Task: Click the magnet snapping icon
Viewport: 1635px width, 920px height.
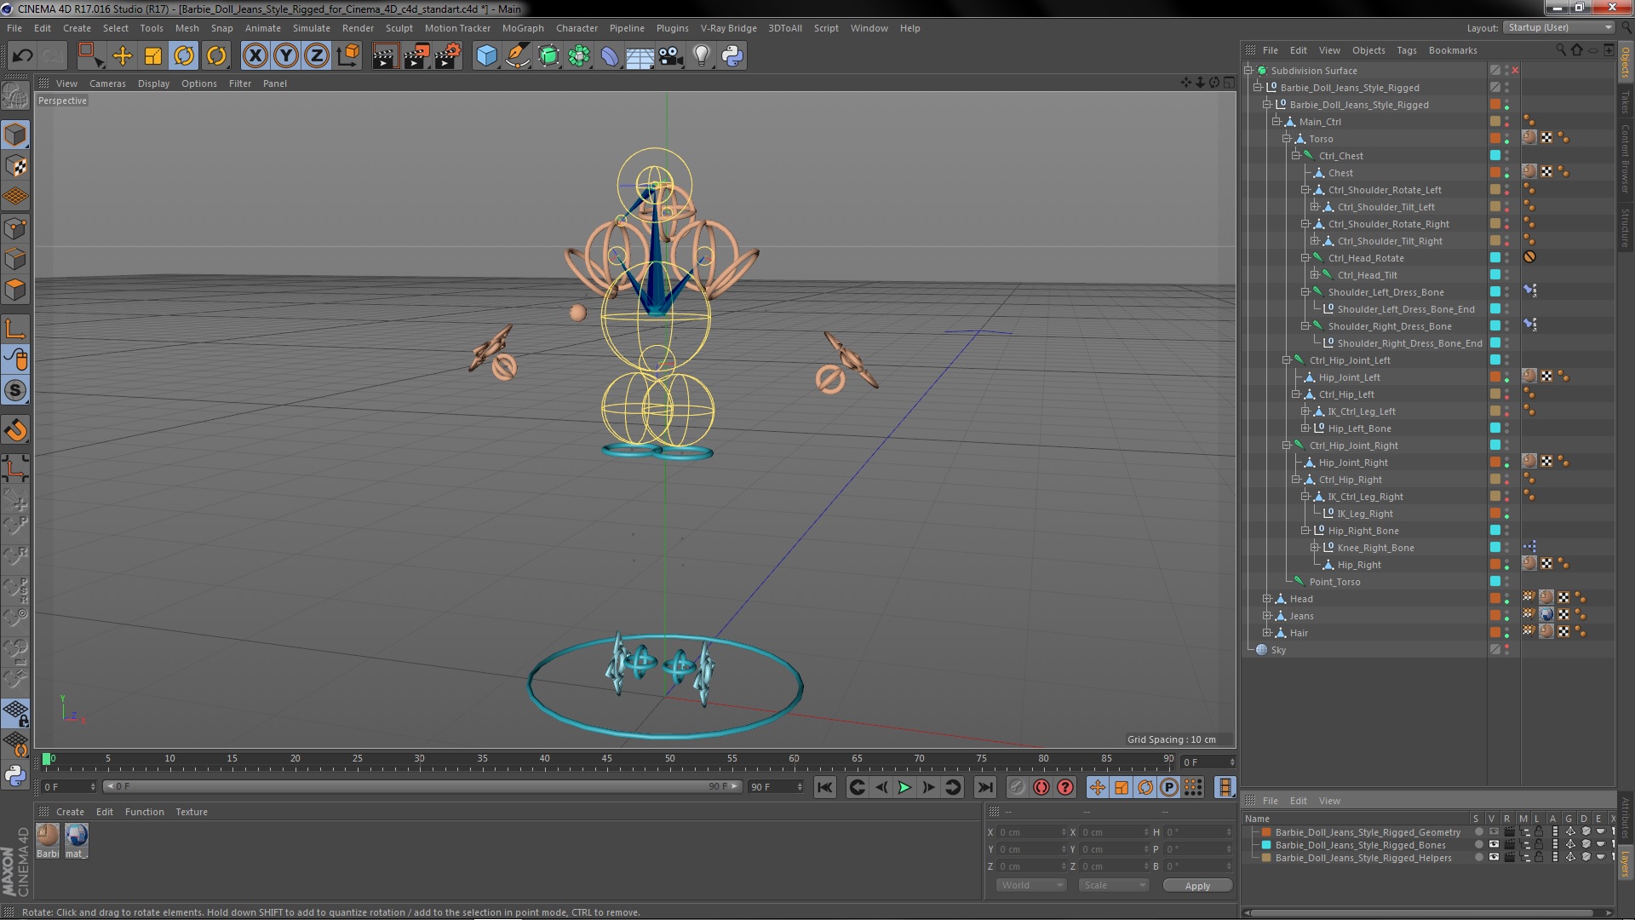Action: click(x=15, y=430)
